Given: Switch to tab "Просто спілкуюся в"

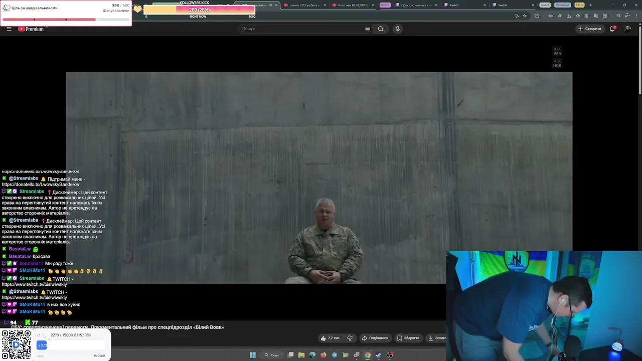Looking at the screenshot, I should pyautogui.click(x=416, y=5).
